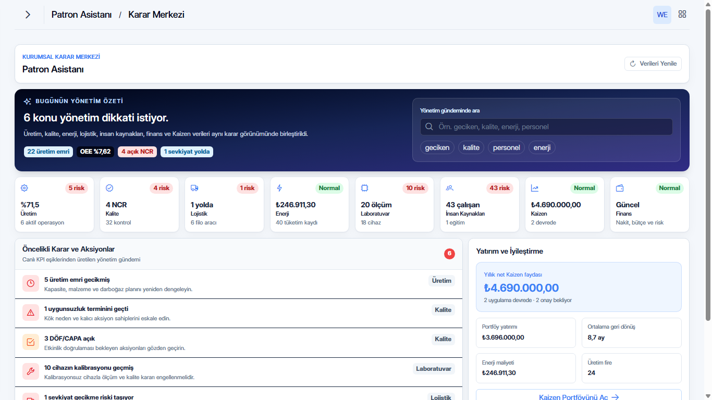Click the red 6 counter badge
Image resolution: width=712 pixels, height=400 pixels.
click(449, 254)
